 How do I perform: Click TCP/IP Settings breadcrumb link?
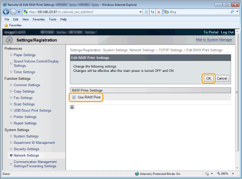pos(170,50)
